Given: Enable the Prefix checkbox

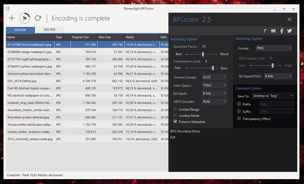Looking at the screenshot, I should click(x=239, y=104).
